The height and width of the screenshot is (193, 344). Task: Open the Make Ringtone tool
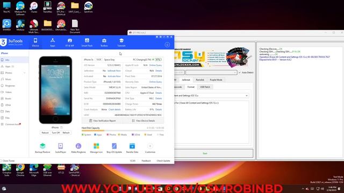click(x=78, y=148)
